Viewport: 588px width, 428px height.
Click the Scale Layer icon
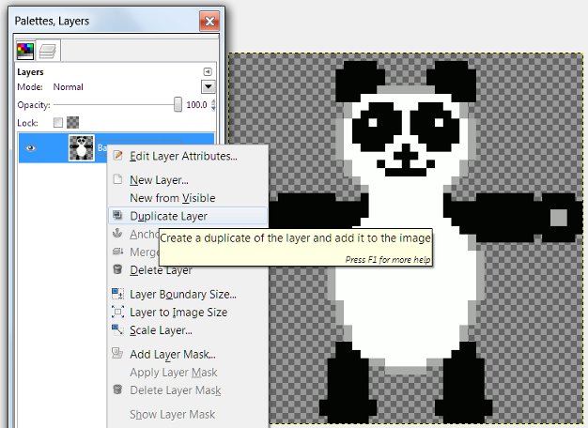(x=117, y=330)
